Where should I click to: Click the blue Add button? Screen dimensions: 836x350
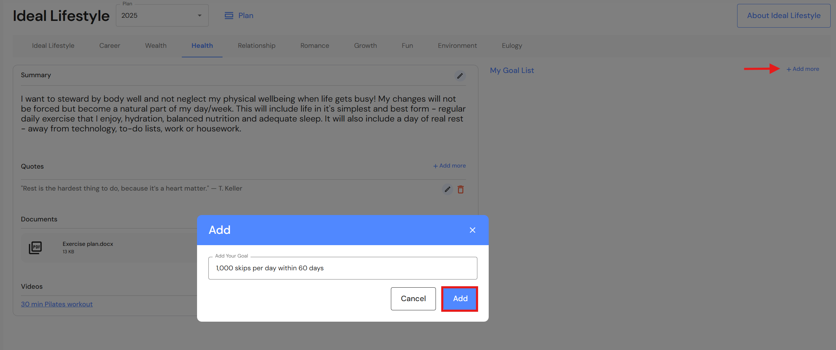460,299
